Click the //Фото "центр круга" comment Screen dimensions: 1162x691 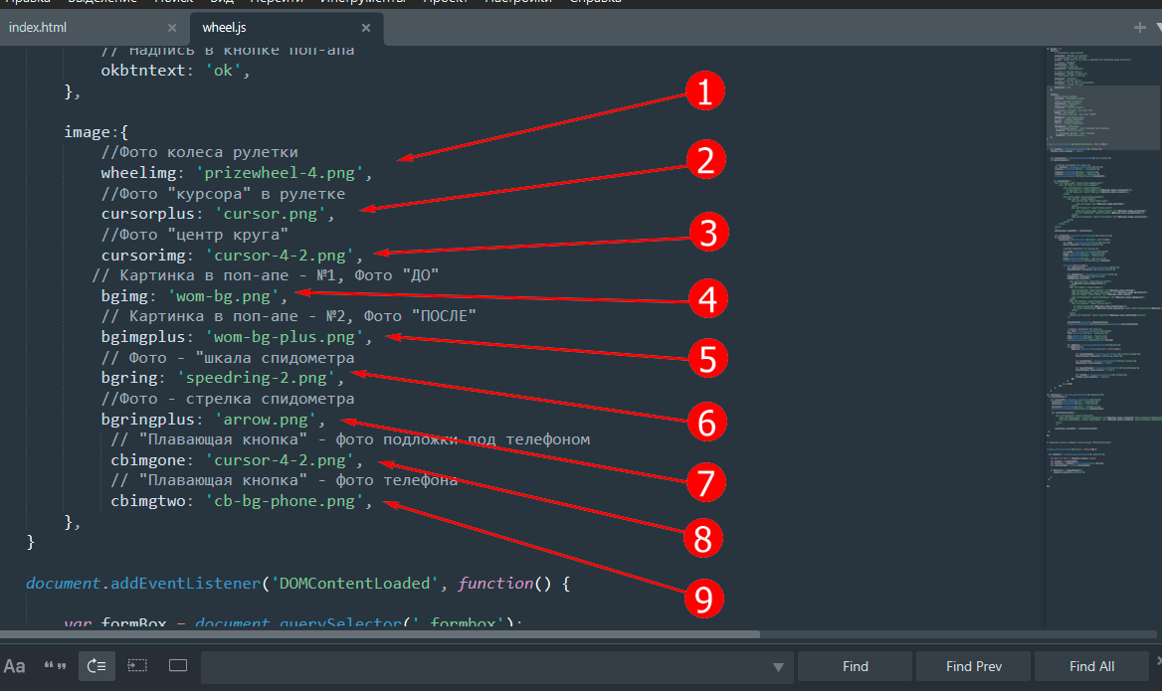pyautogui.click(x=195, y=235)
